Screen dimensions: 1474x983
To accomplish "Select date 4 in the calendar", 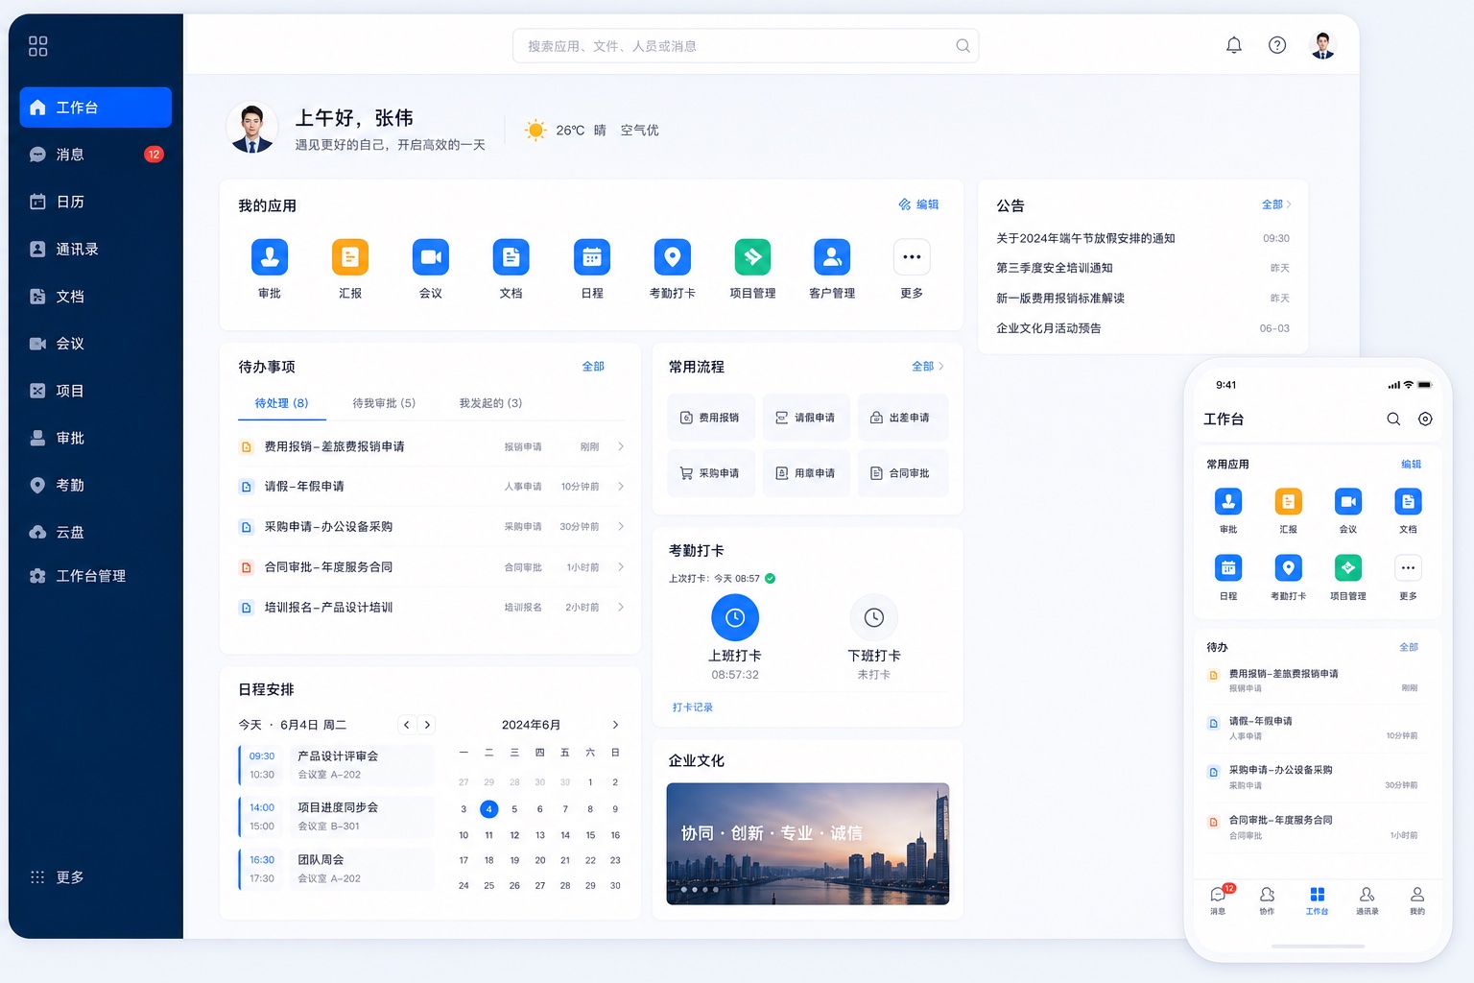I will pos(489,809).
